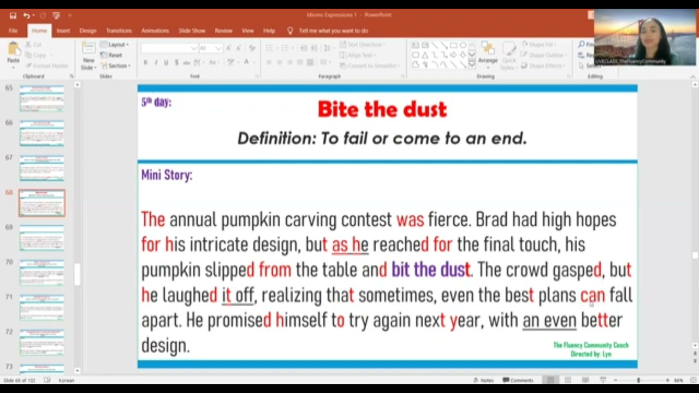
Task: Open the Transitions tab
Action: pyautogui.click(x=119, y=31)
